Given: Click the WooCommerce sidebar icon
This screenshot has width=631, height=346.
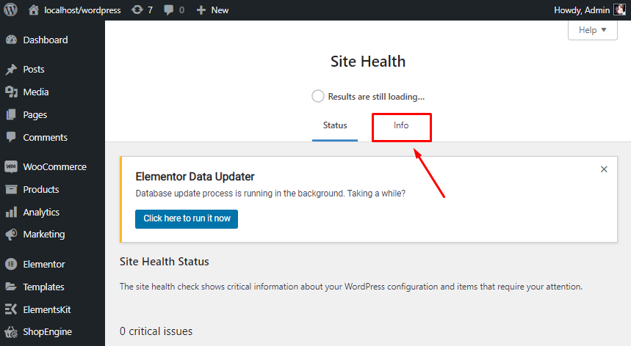Looking at the screenshot, I should [11, 167].
